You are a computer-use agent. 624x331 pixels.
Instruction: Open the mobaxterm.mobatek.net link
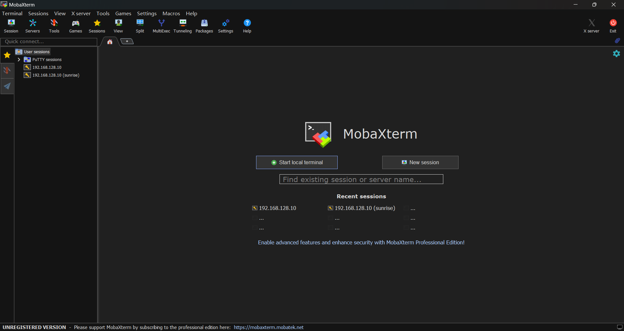click(268, 327)
